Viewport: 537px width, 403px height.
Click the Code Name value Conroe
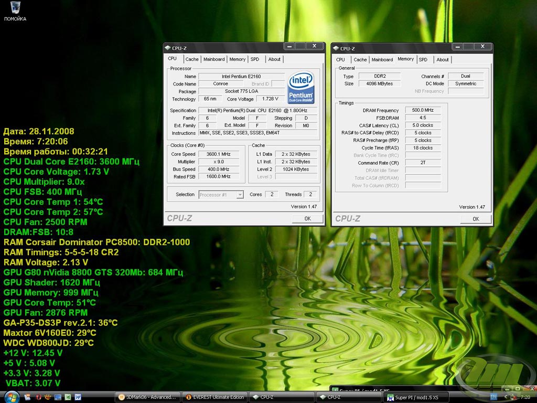(221, 83)
